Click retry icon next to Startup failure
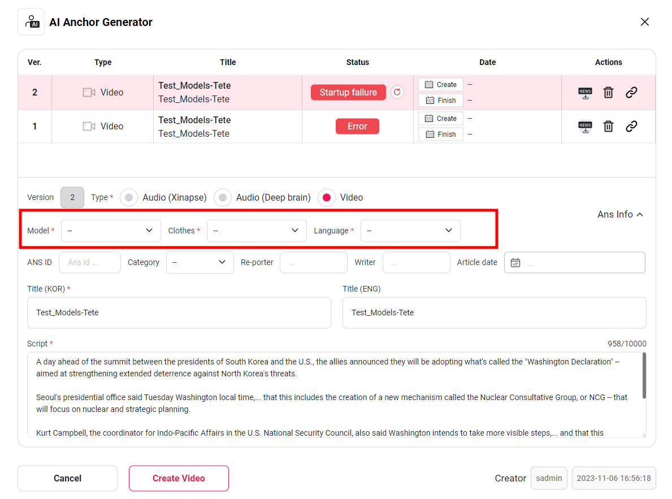 click(397, 93)
